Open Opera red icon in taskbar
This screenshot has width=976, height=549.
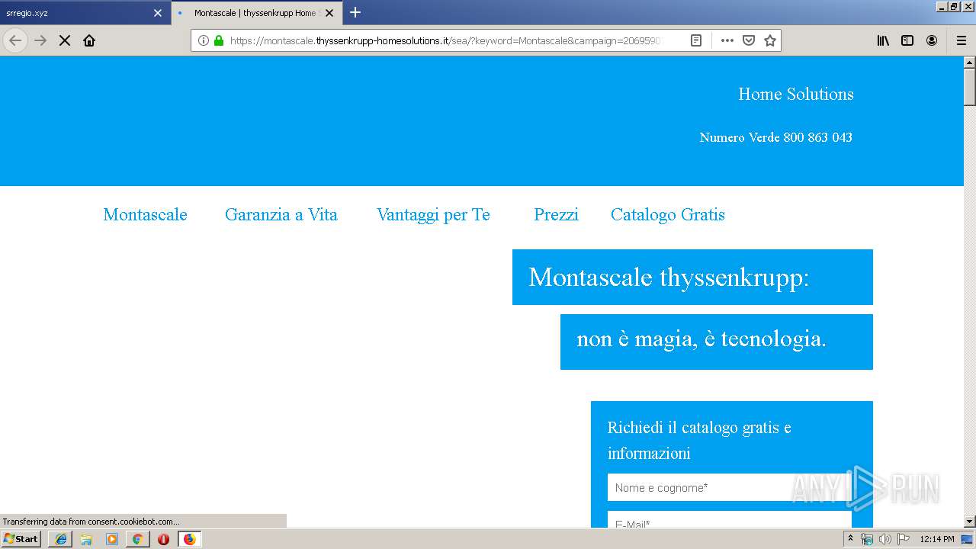click(x=163, y=539)
